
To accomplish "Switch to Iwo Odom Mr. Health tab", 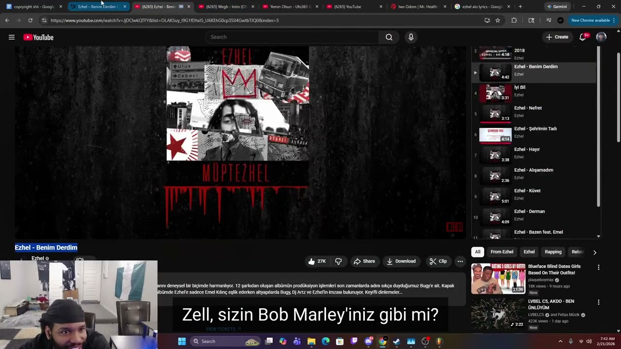I will click(x=418, y=7).
